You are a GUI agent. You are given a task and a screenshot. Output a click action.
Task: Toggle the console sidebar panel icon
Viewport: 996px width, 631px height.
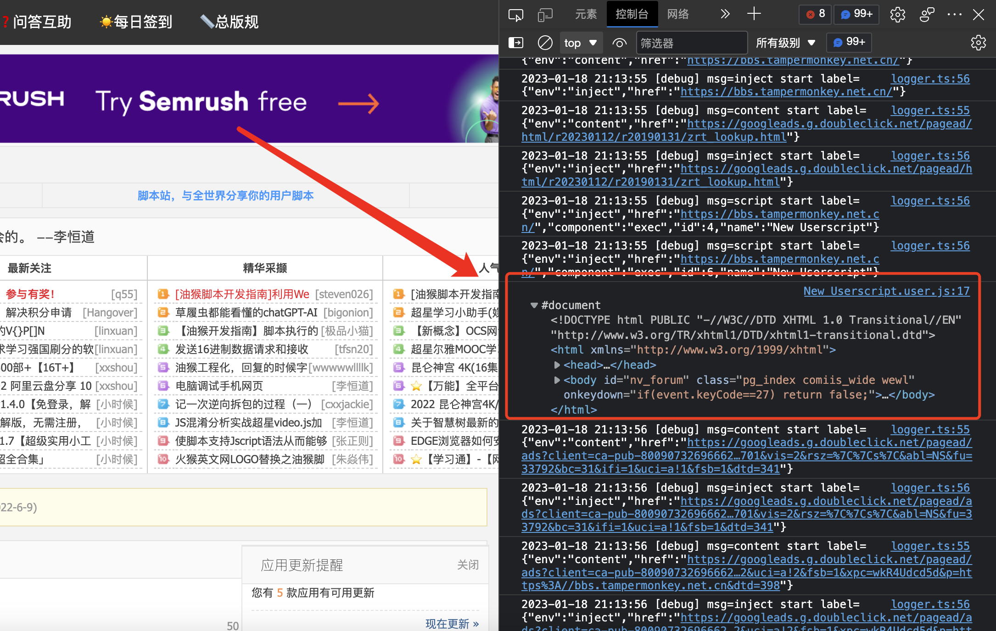click(515, 43)
